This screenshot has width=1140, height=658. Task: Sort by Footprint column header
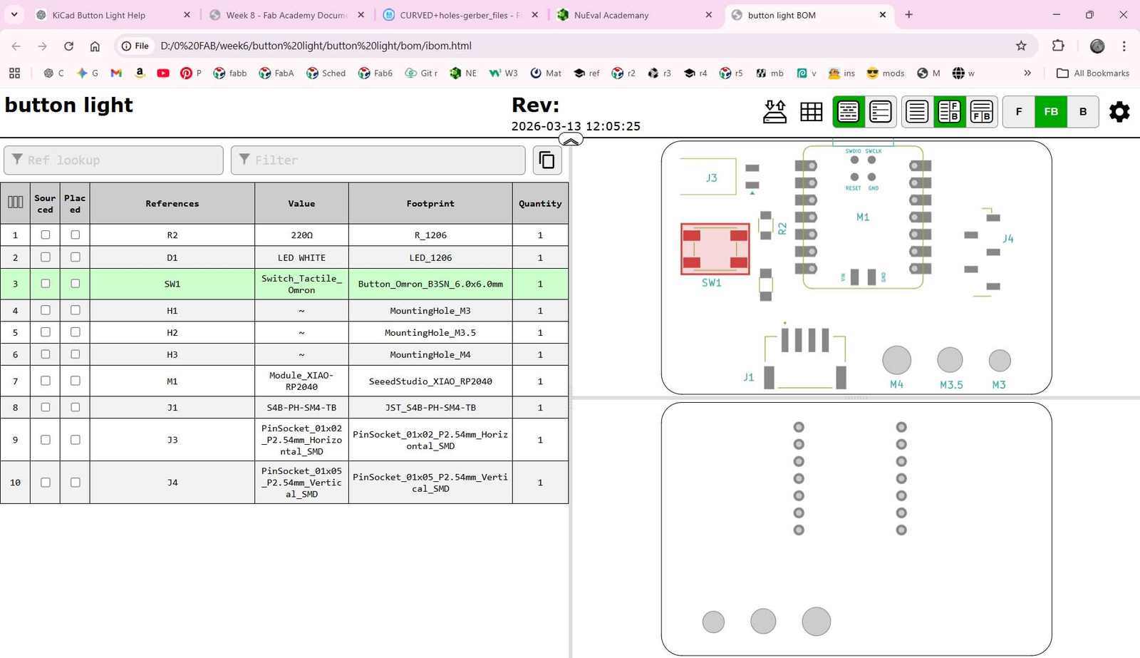tap(430, 203)
